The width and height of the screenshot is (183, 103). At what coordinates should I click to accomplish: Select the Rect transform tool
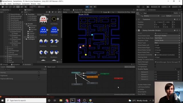[x=18, y=7]
